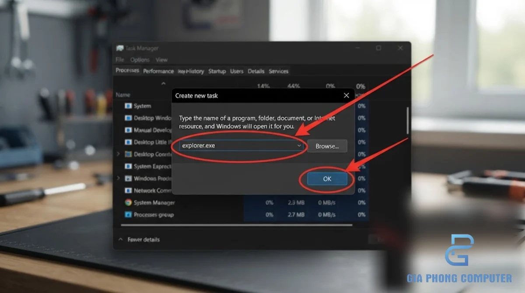
Task: Click the Processes group row icon
Action: [128, 215]
